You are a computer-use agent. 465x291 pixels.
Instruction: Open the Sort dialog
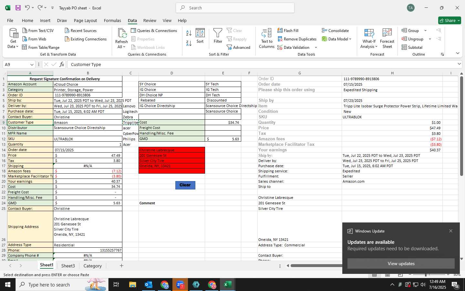point(200,36)
